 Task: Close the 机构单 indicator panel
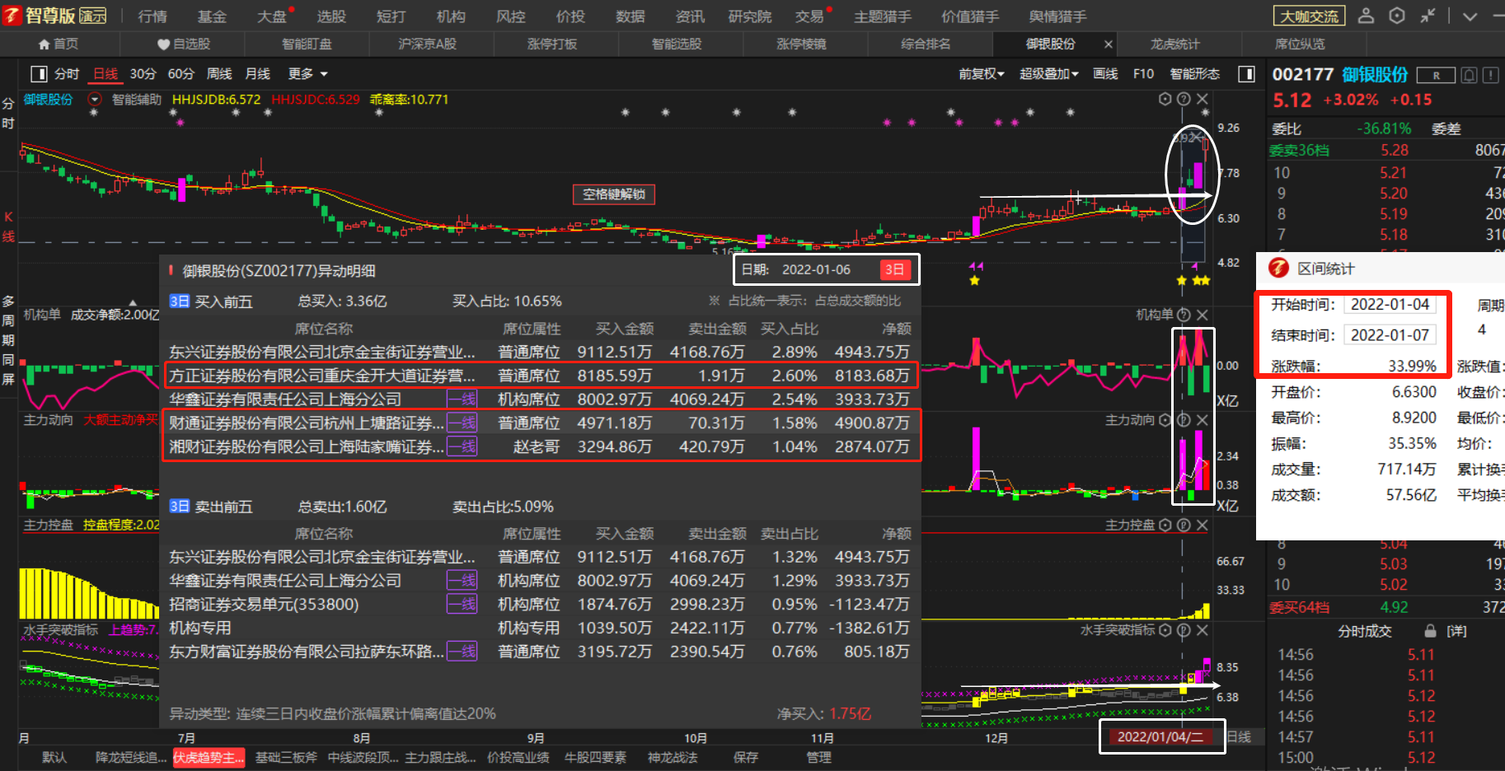point(1203,315)
